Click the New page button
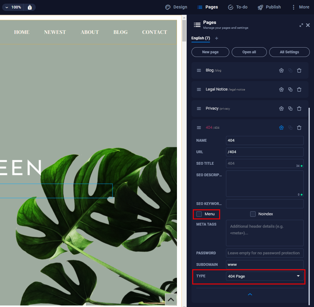This screenshot has height=307, width=314. pyautogui.click(x=210, y=52)
